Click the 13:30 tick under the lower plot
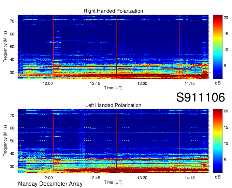The width and height of the screenshot is (232, 188). tap(142, 178)
